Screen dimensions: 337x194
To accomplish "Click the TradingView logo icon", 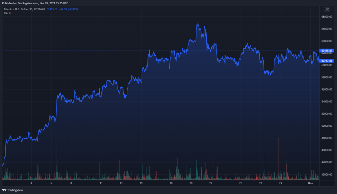I will [x=4, y=190].
